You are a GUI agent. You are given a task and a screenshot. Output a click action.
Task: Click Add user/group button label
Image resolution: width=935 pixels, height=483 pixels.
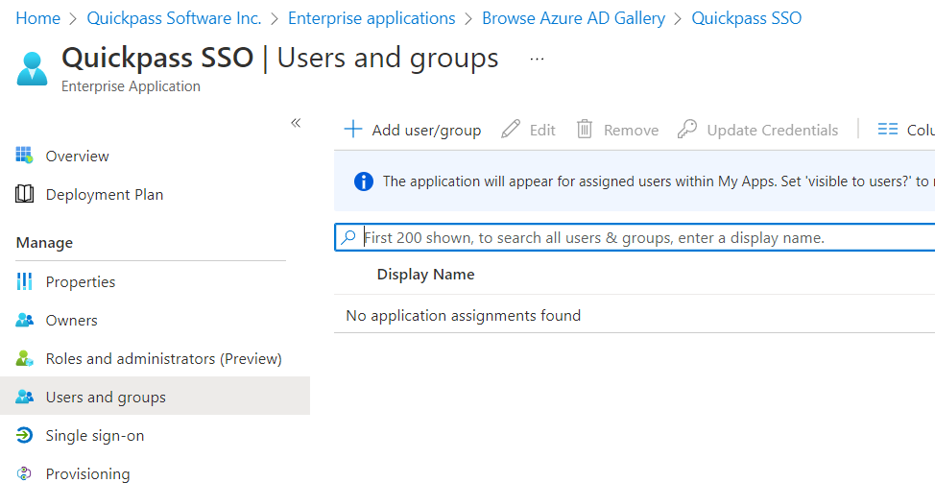426,130
